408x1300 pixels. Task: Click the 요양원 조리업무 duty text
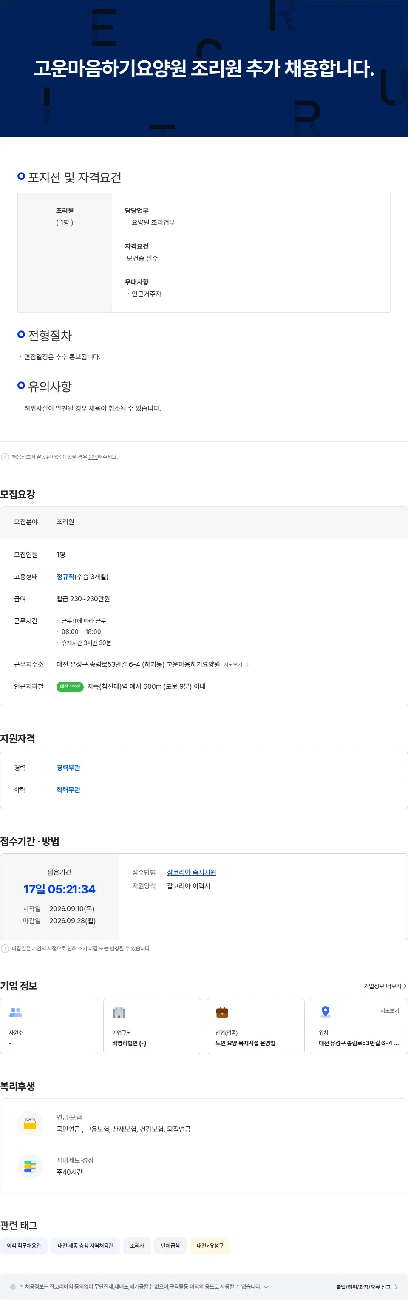coord(153,222)
